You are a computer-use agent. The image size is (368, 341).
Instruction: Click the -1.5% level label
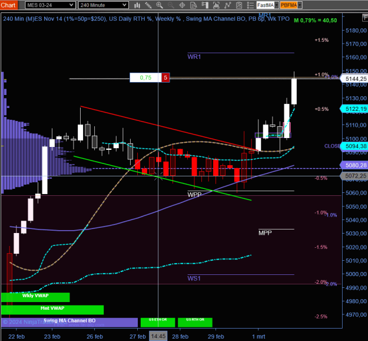click(x=321, y=247)
